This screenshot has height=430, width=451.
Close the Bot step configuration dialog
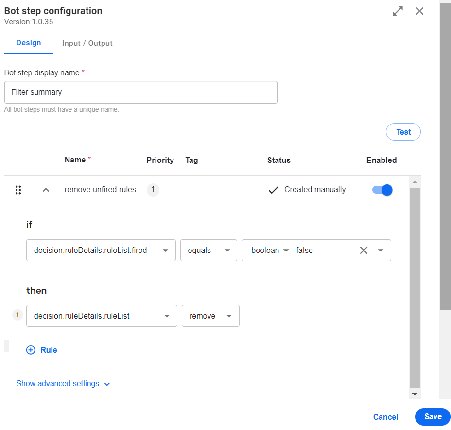click(x=419, y=11)
